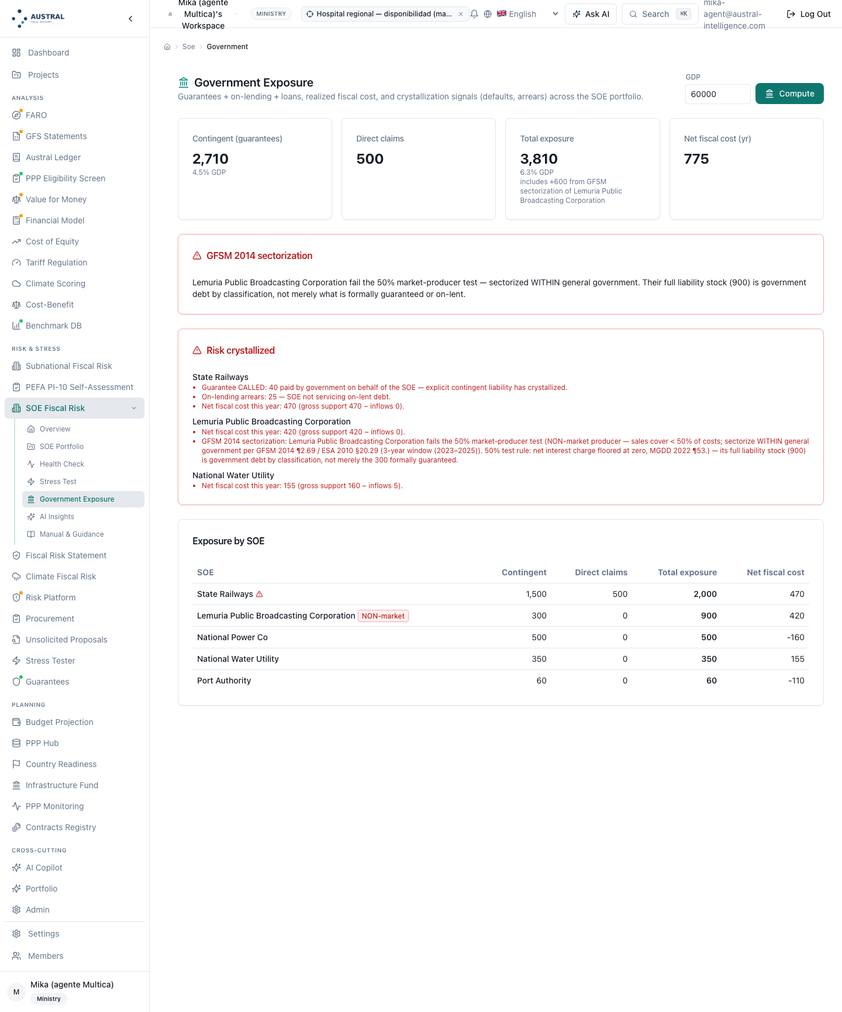
Task: Select Manual & Guidance submenu item
Action: tap(83, 534)
